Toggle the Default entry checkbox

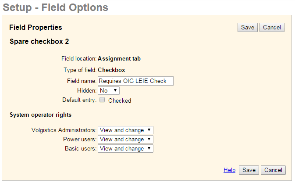(x=102, y=100)
